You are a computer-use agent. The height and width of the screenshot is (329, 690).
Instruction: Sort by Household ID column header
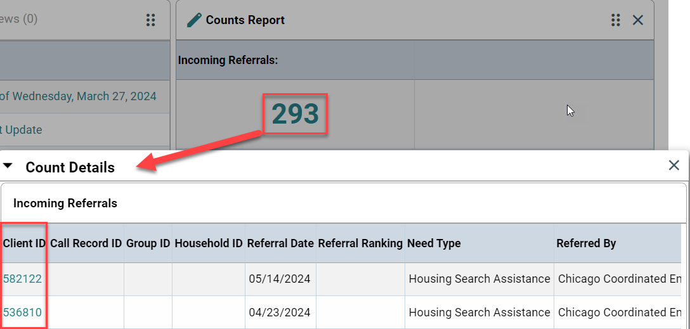209,243
